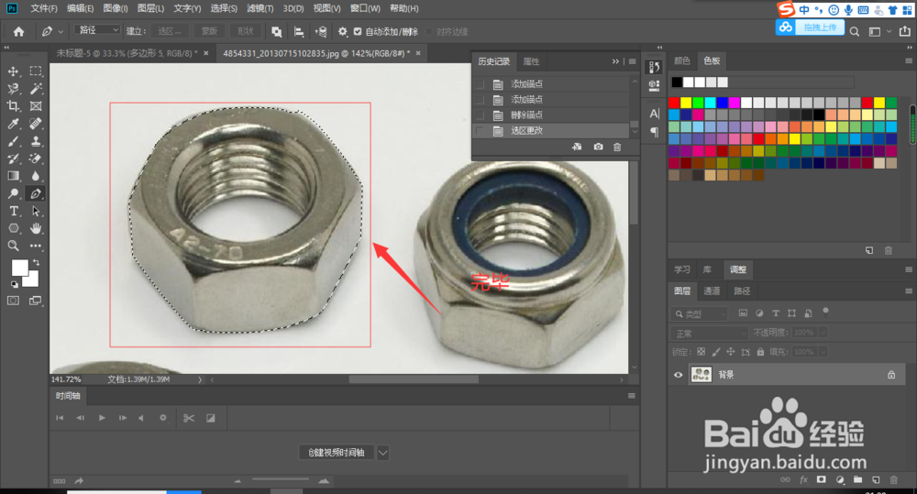Open the History panel flyout menu
This screenshot has width=917, height=494.
[x=632, y=61]
